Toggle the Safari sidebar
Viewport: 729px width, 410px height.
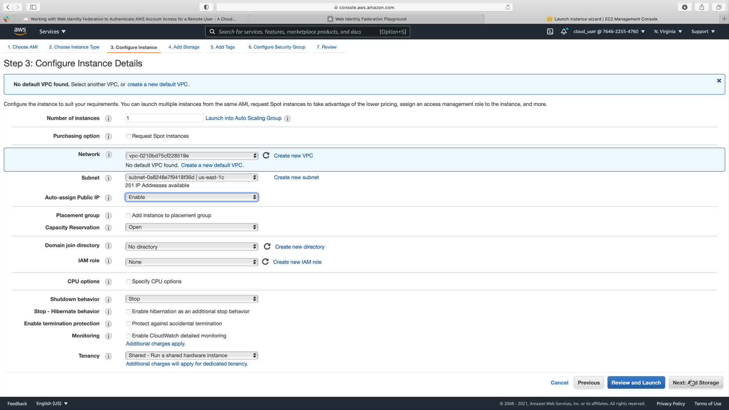tap(33, 7)
